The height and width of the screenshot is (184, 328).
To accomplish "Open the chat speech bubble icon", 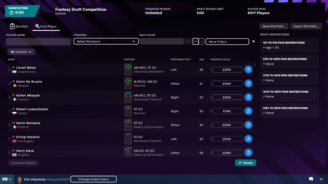I will (311, 179).
